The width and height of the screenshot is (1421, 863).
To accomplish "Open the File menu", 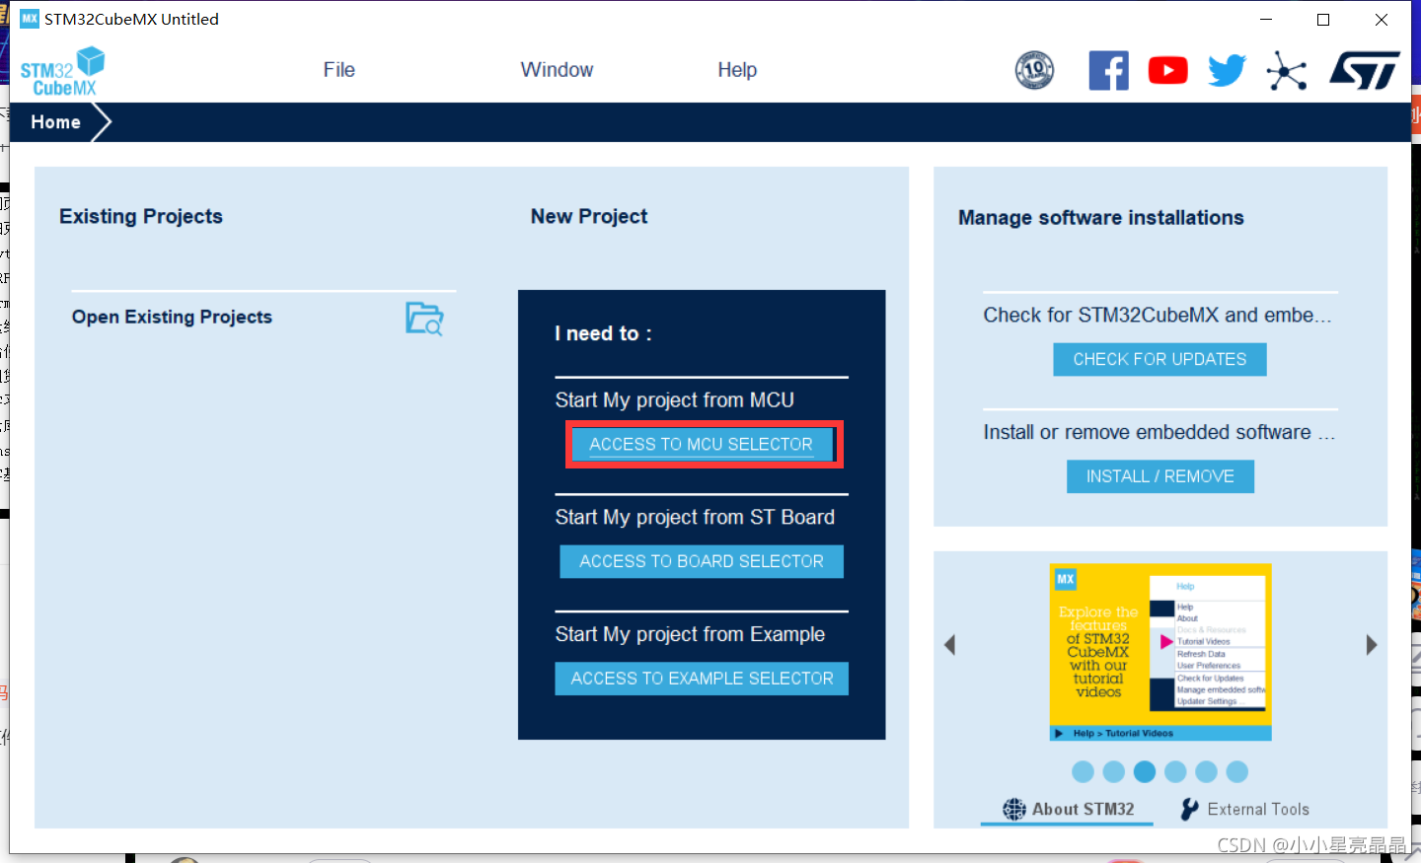I will tap(338, 70).
